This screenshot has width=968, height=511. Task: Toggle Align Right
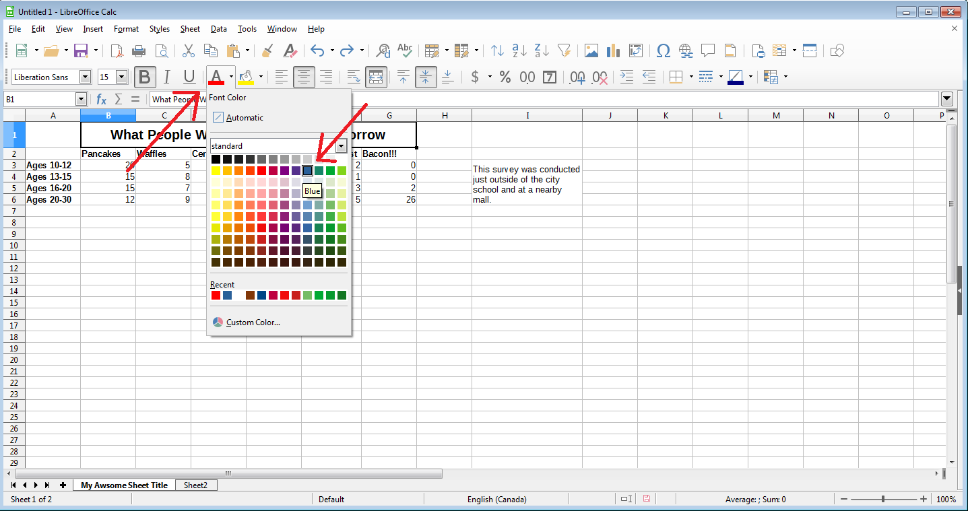326,77
